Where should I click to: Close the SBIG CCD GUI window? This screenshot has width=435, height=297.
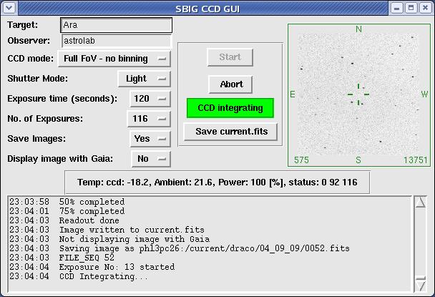[425, 8]
